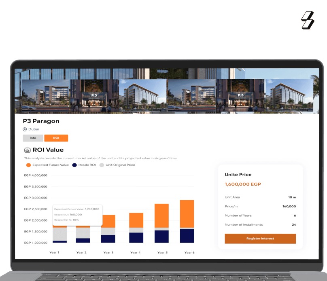
Task: Switch to the Info tab
Action: coord(33,138)
